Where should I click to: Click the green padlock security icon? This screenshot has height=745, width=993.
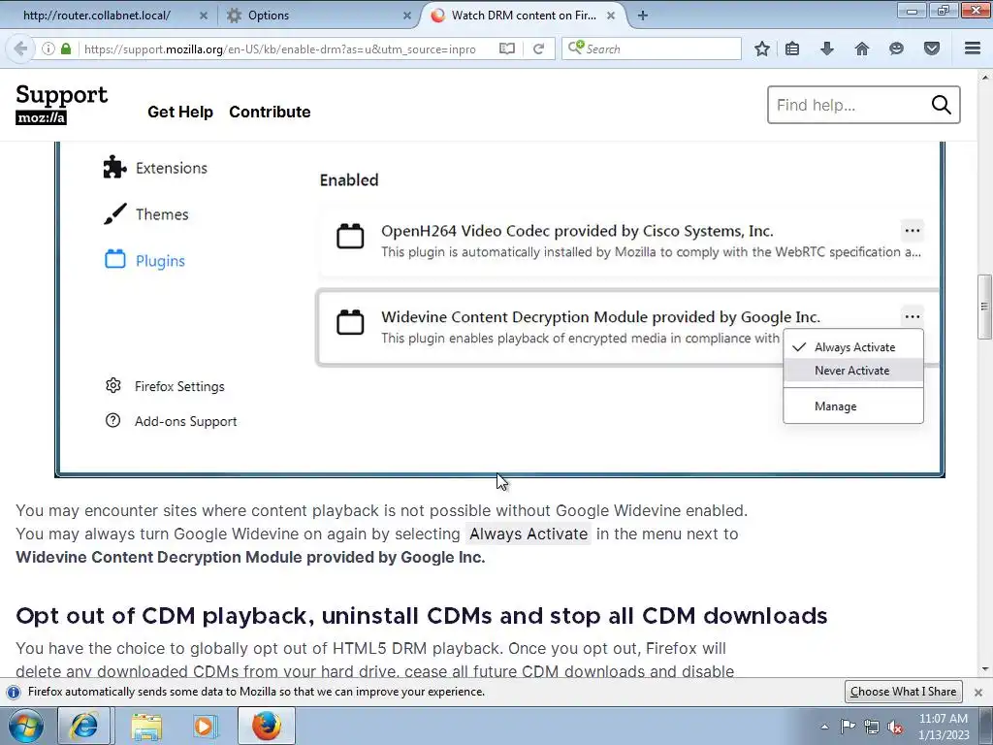pyautogui.click(x=66, y=49)
